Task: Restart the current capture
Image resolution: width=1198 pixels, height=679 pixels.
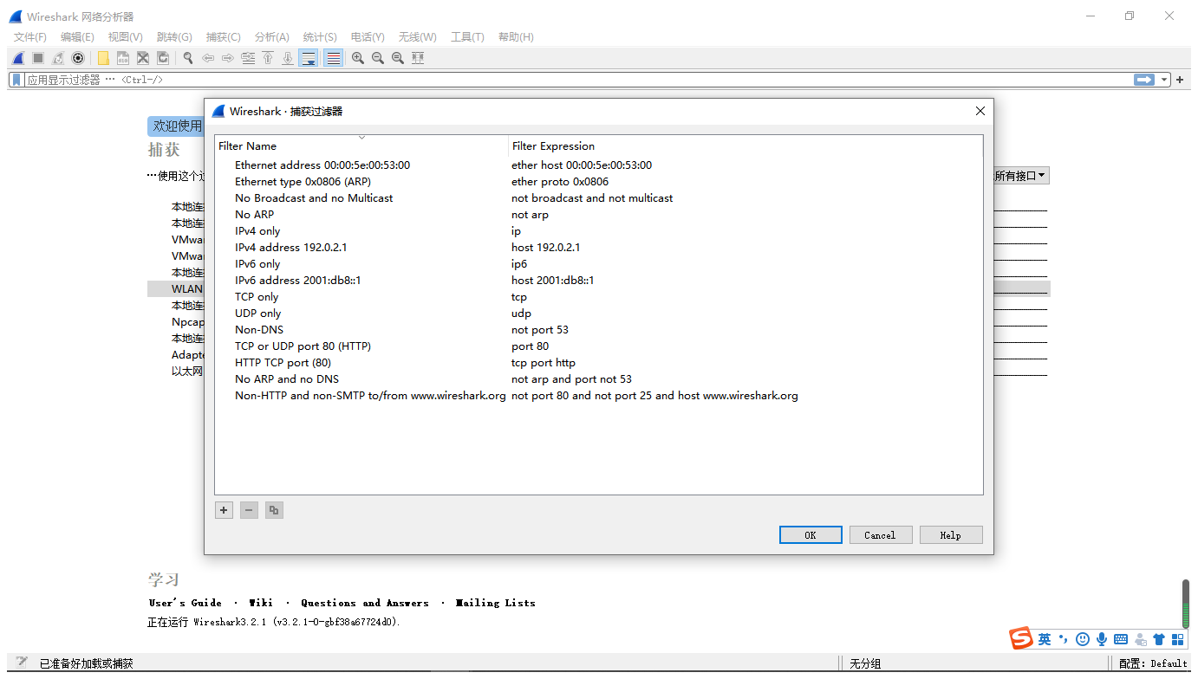Action: 58,58
